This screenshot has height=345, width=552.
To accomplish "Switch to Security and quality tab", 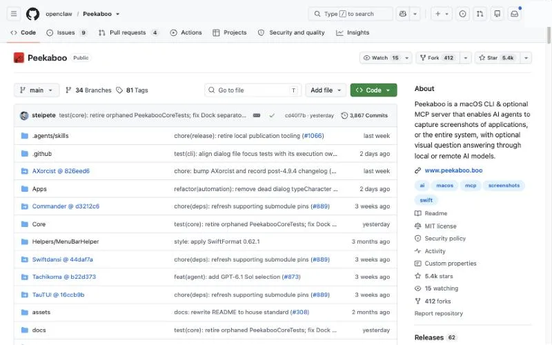I will (x=291, y=32).
